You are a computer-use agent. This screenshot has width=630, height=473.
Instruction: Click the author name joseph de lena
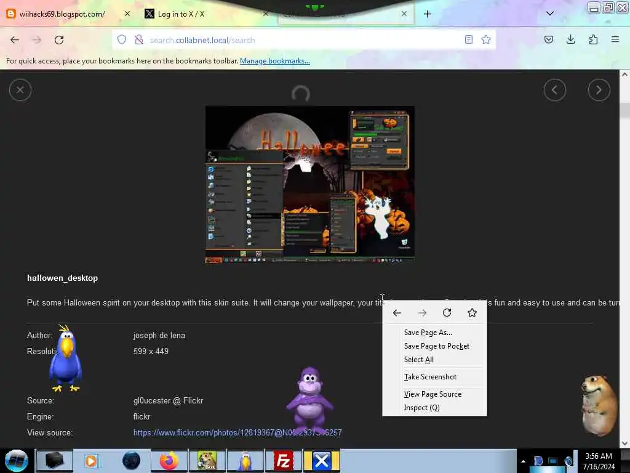click(159, 336)
